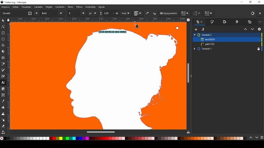The width and height of the screenshot is (264, 148).
Task: Delete selected item in Layers panel
Action: [259, 29]
